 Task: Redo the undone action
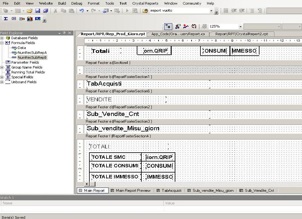[93, 11]
